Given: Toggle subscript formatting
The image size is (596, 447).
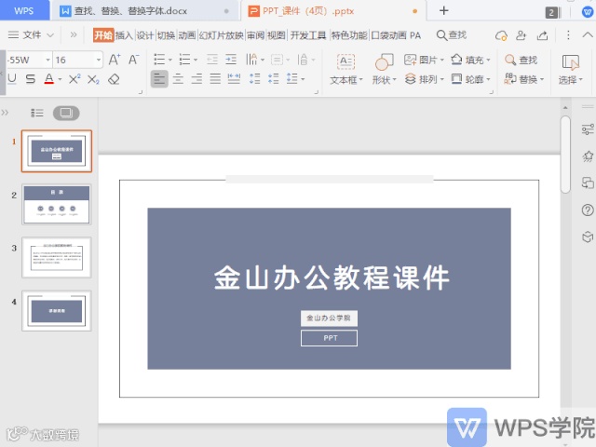Looking at the screenshot, I should pyautogui.click(x=93, y=79).
